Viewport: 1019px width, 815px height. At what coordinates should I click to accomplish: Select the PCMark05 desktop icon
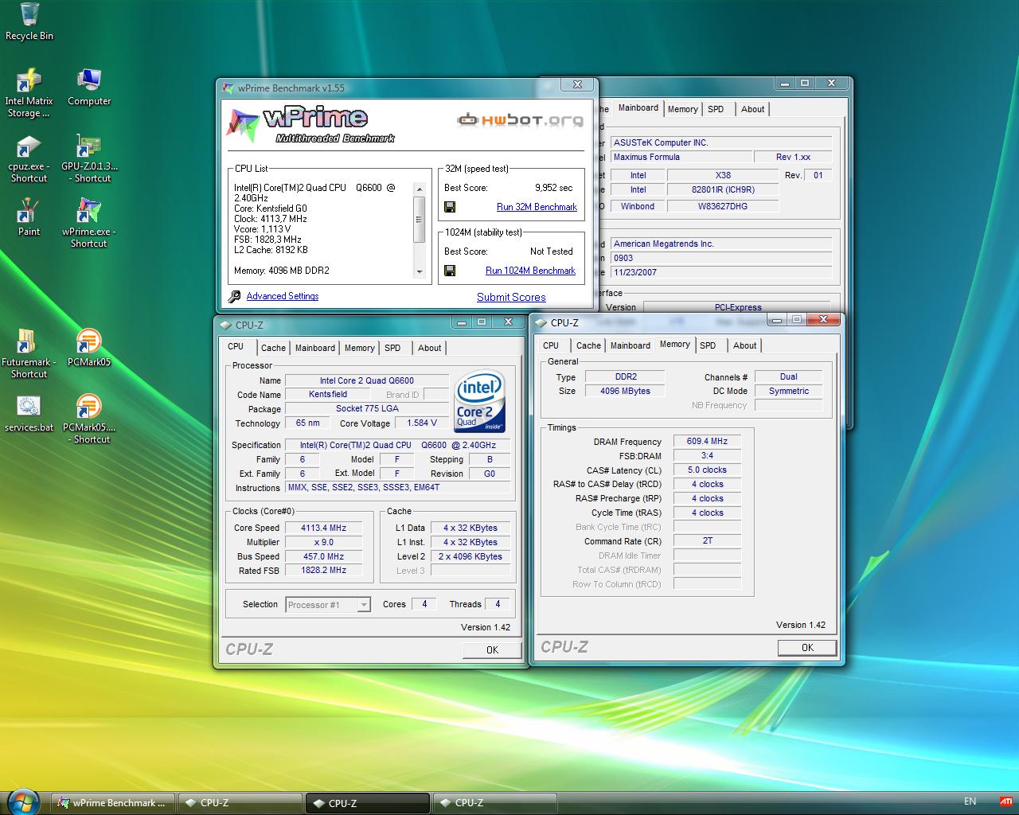coord(89,349)
